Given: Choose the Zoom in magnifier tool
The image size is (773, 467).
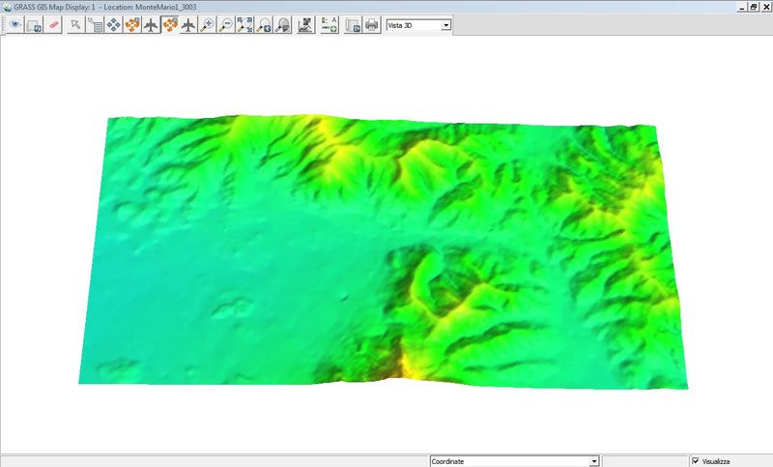Looking at the screenshot, I should (207, 25).
